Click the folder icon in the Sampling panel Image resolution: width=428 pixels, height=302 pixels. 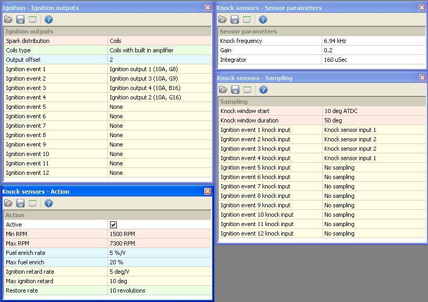point(223,90)
